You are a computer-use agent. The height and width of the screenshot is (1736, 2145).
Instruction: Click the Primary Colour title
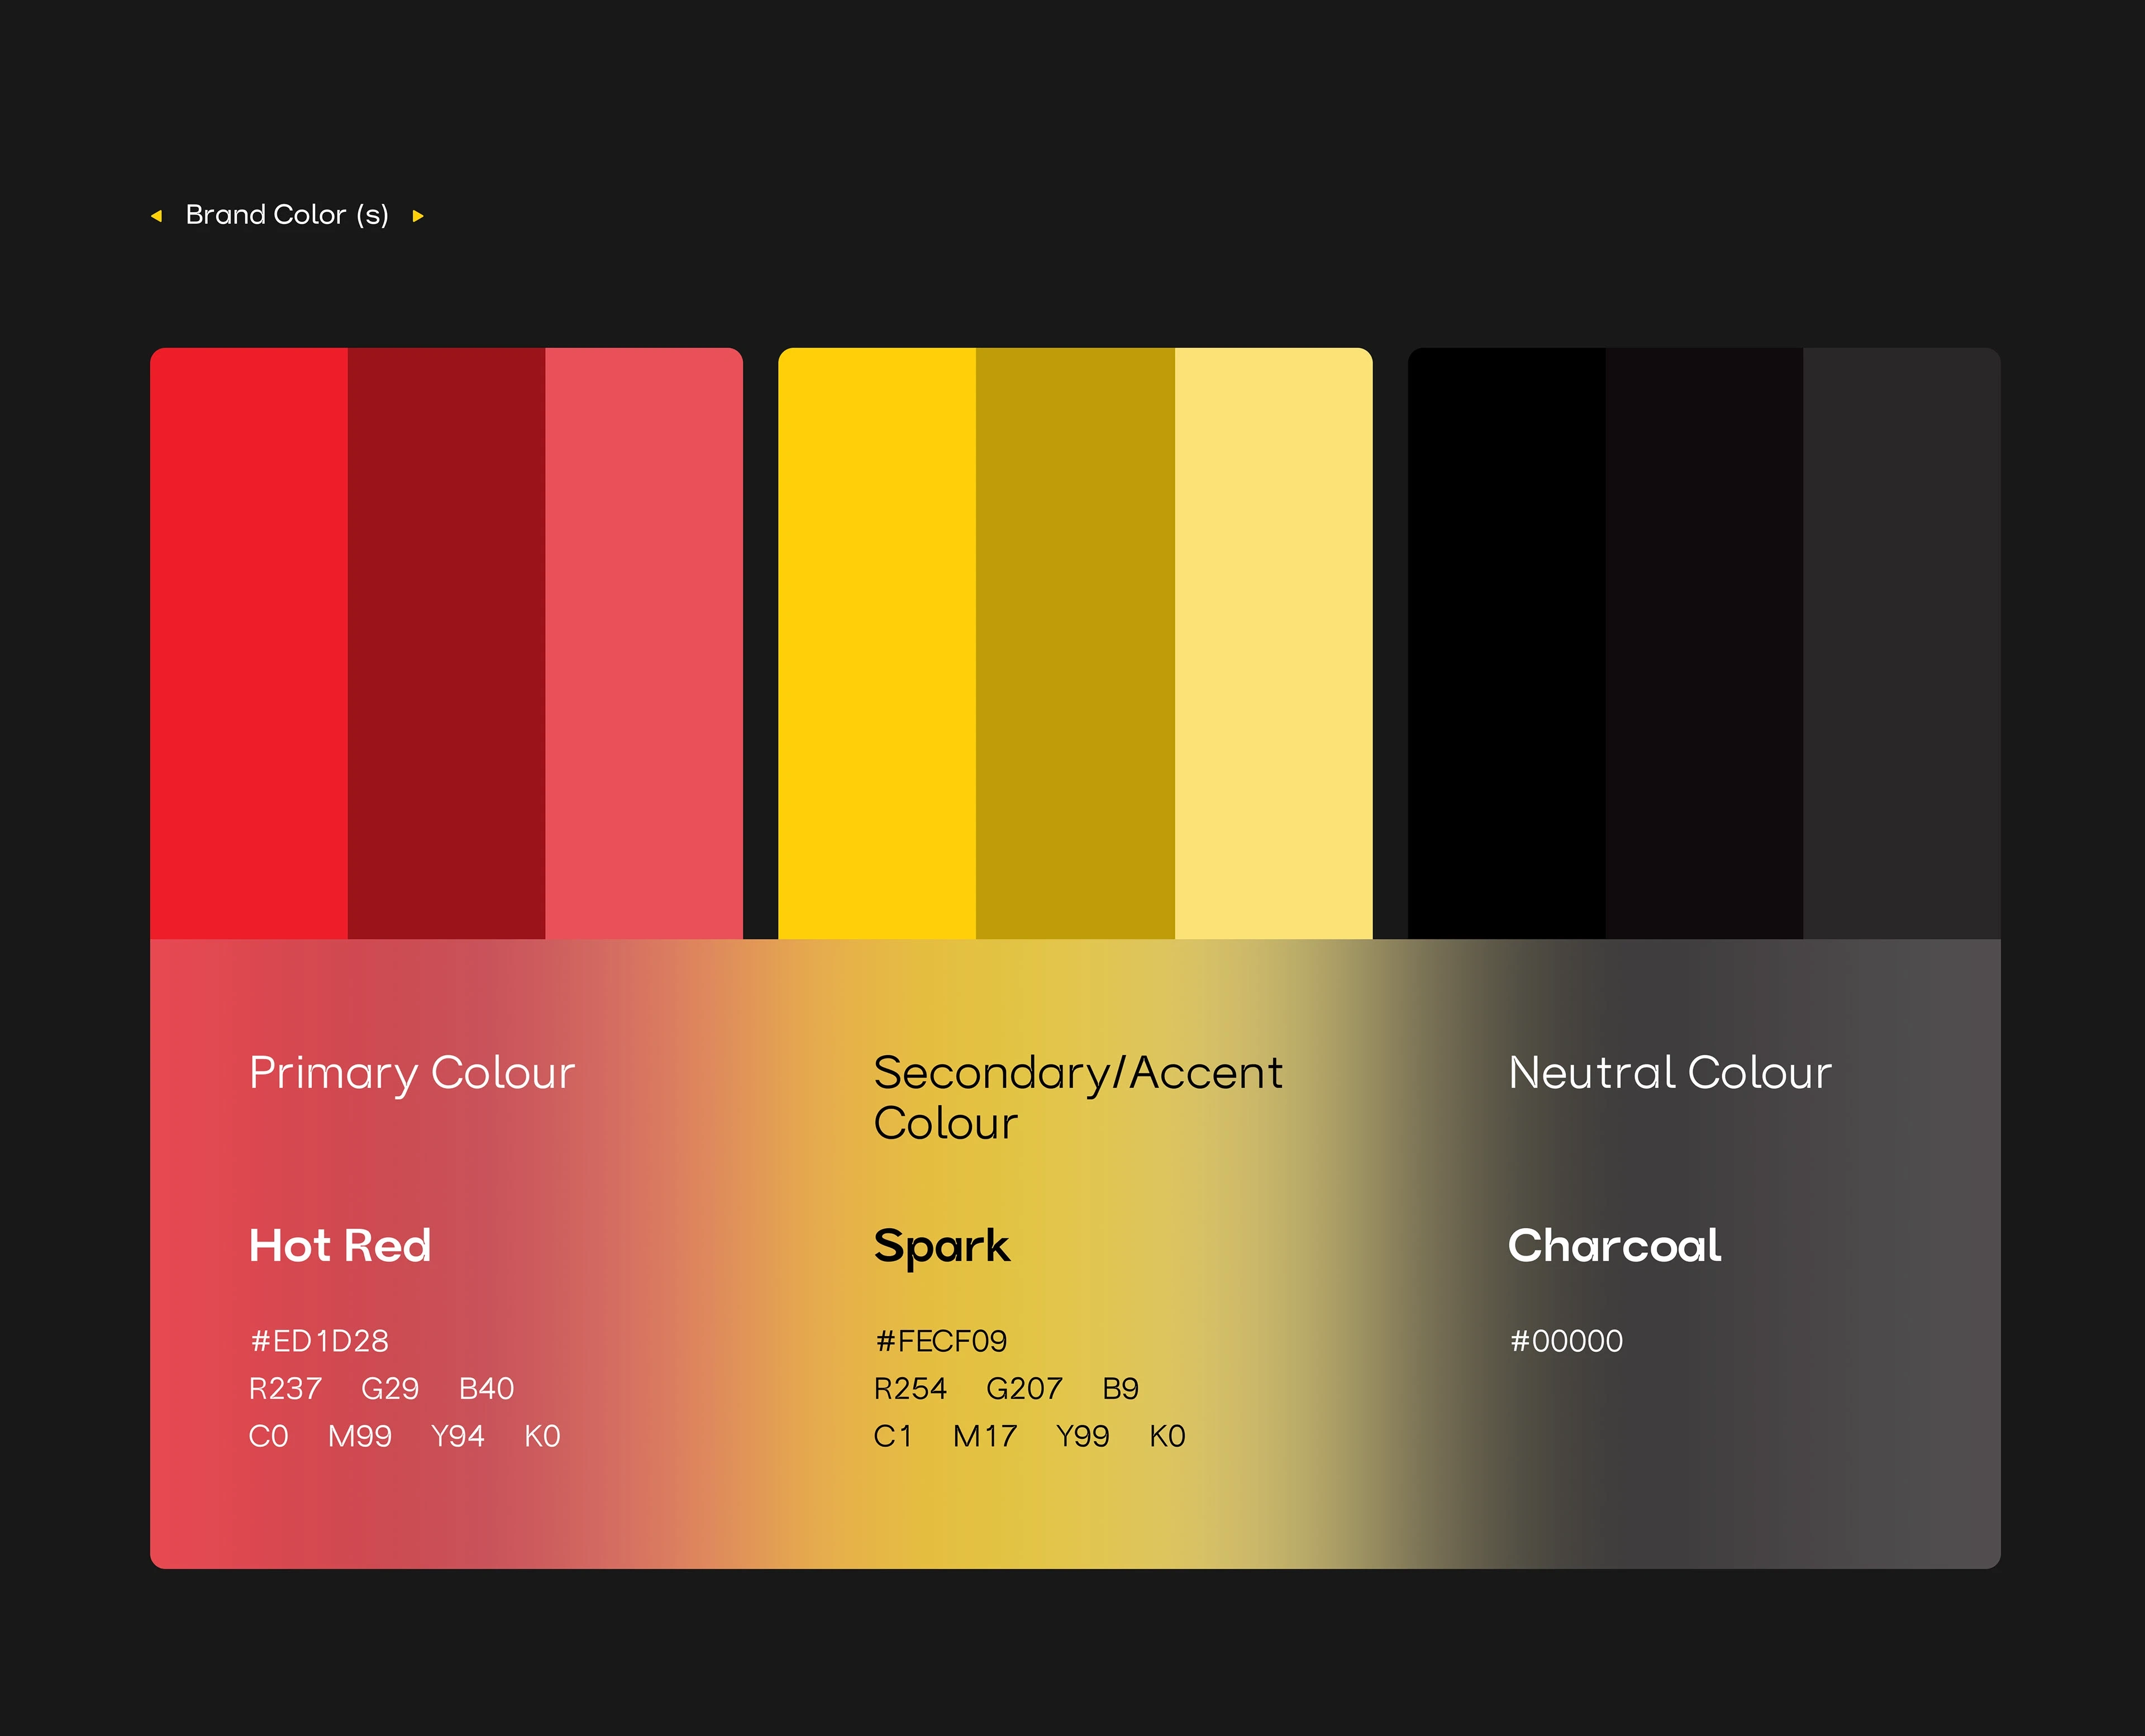tap(412, 1073)
